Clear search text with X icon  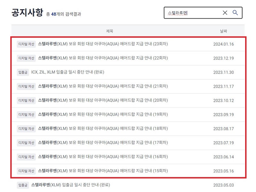[225, 12]
